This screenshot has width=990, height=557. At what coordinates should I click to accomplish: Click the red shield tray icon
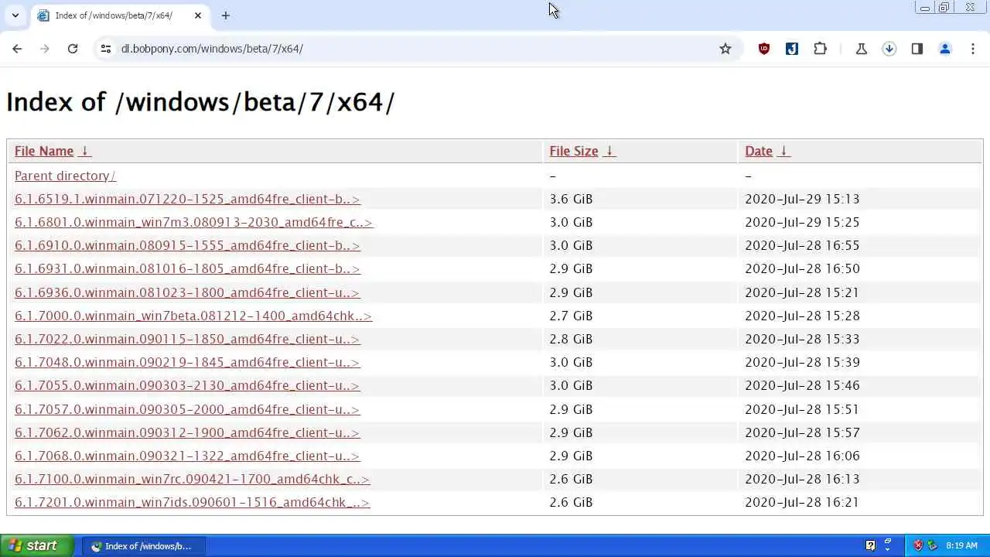click(x=918, y=545)
